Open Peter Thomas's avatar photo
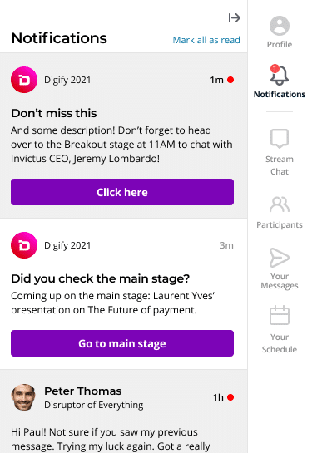 [23, 397]
